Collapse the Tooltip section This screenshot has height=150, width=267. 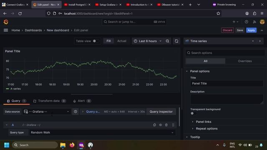195,137
